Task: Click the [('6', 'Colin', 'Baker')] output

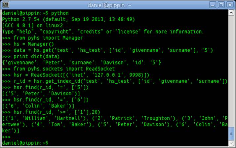Action: pyautogui.click(x=38, y=106)
